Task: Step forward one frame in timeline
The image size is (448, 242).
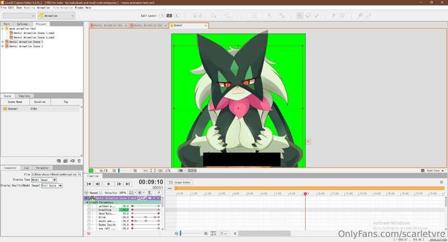Action: (119, 184)
